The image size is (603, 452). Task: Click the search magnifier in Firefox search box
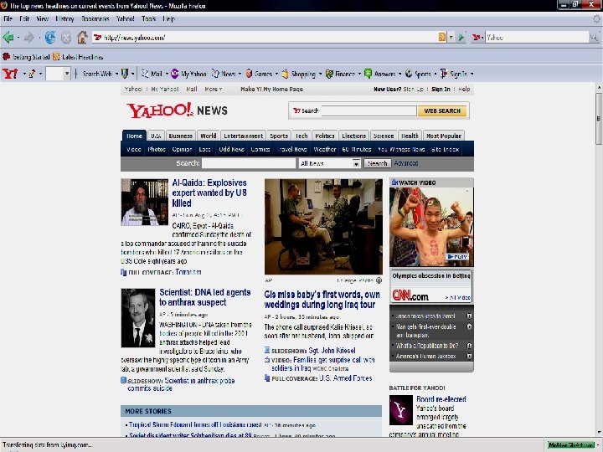pos(594,38)
